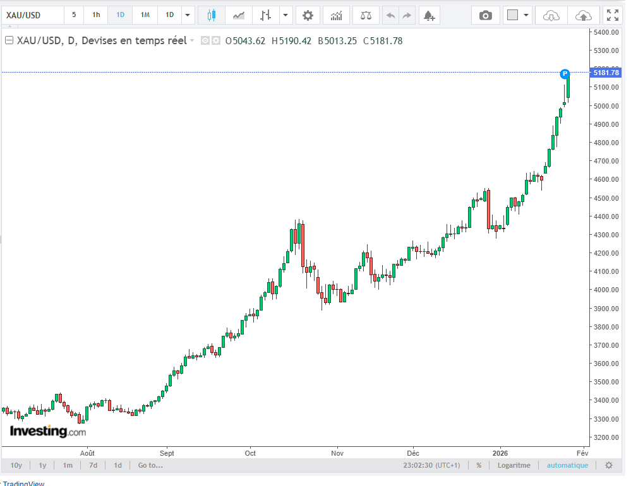Image resolution: width=631 pixels, height=486 pixels.
Task: Switch to the 1M timeframe tab
Action: (145, 15)
